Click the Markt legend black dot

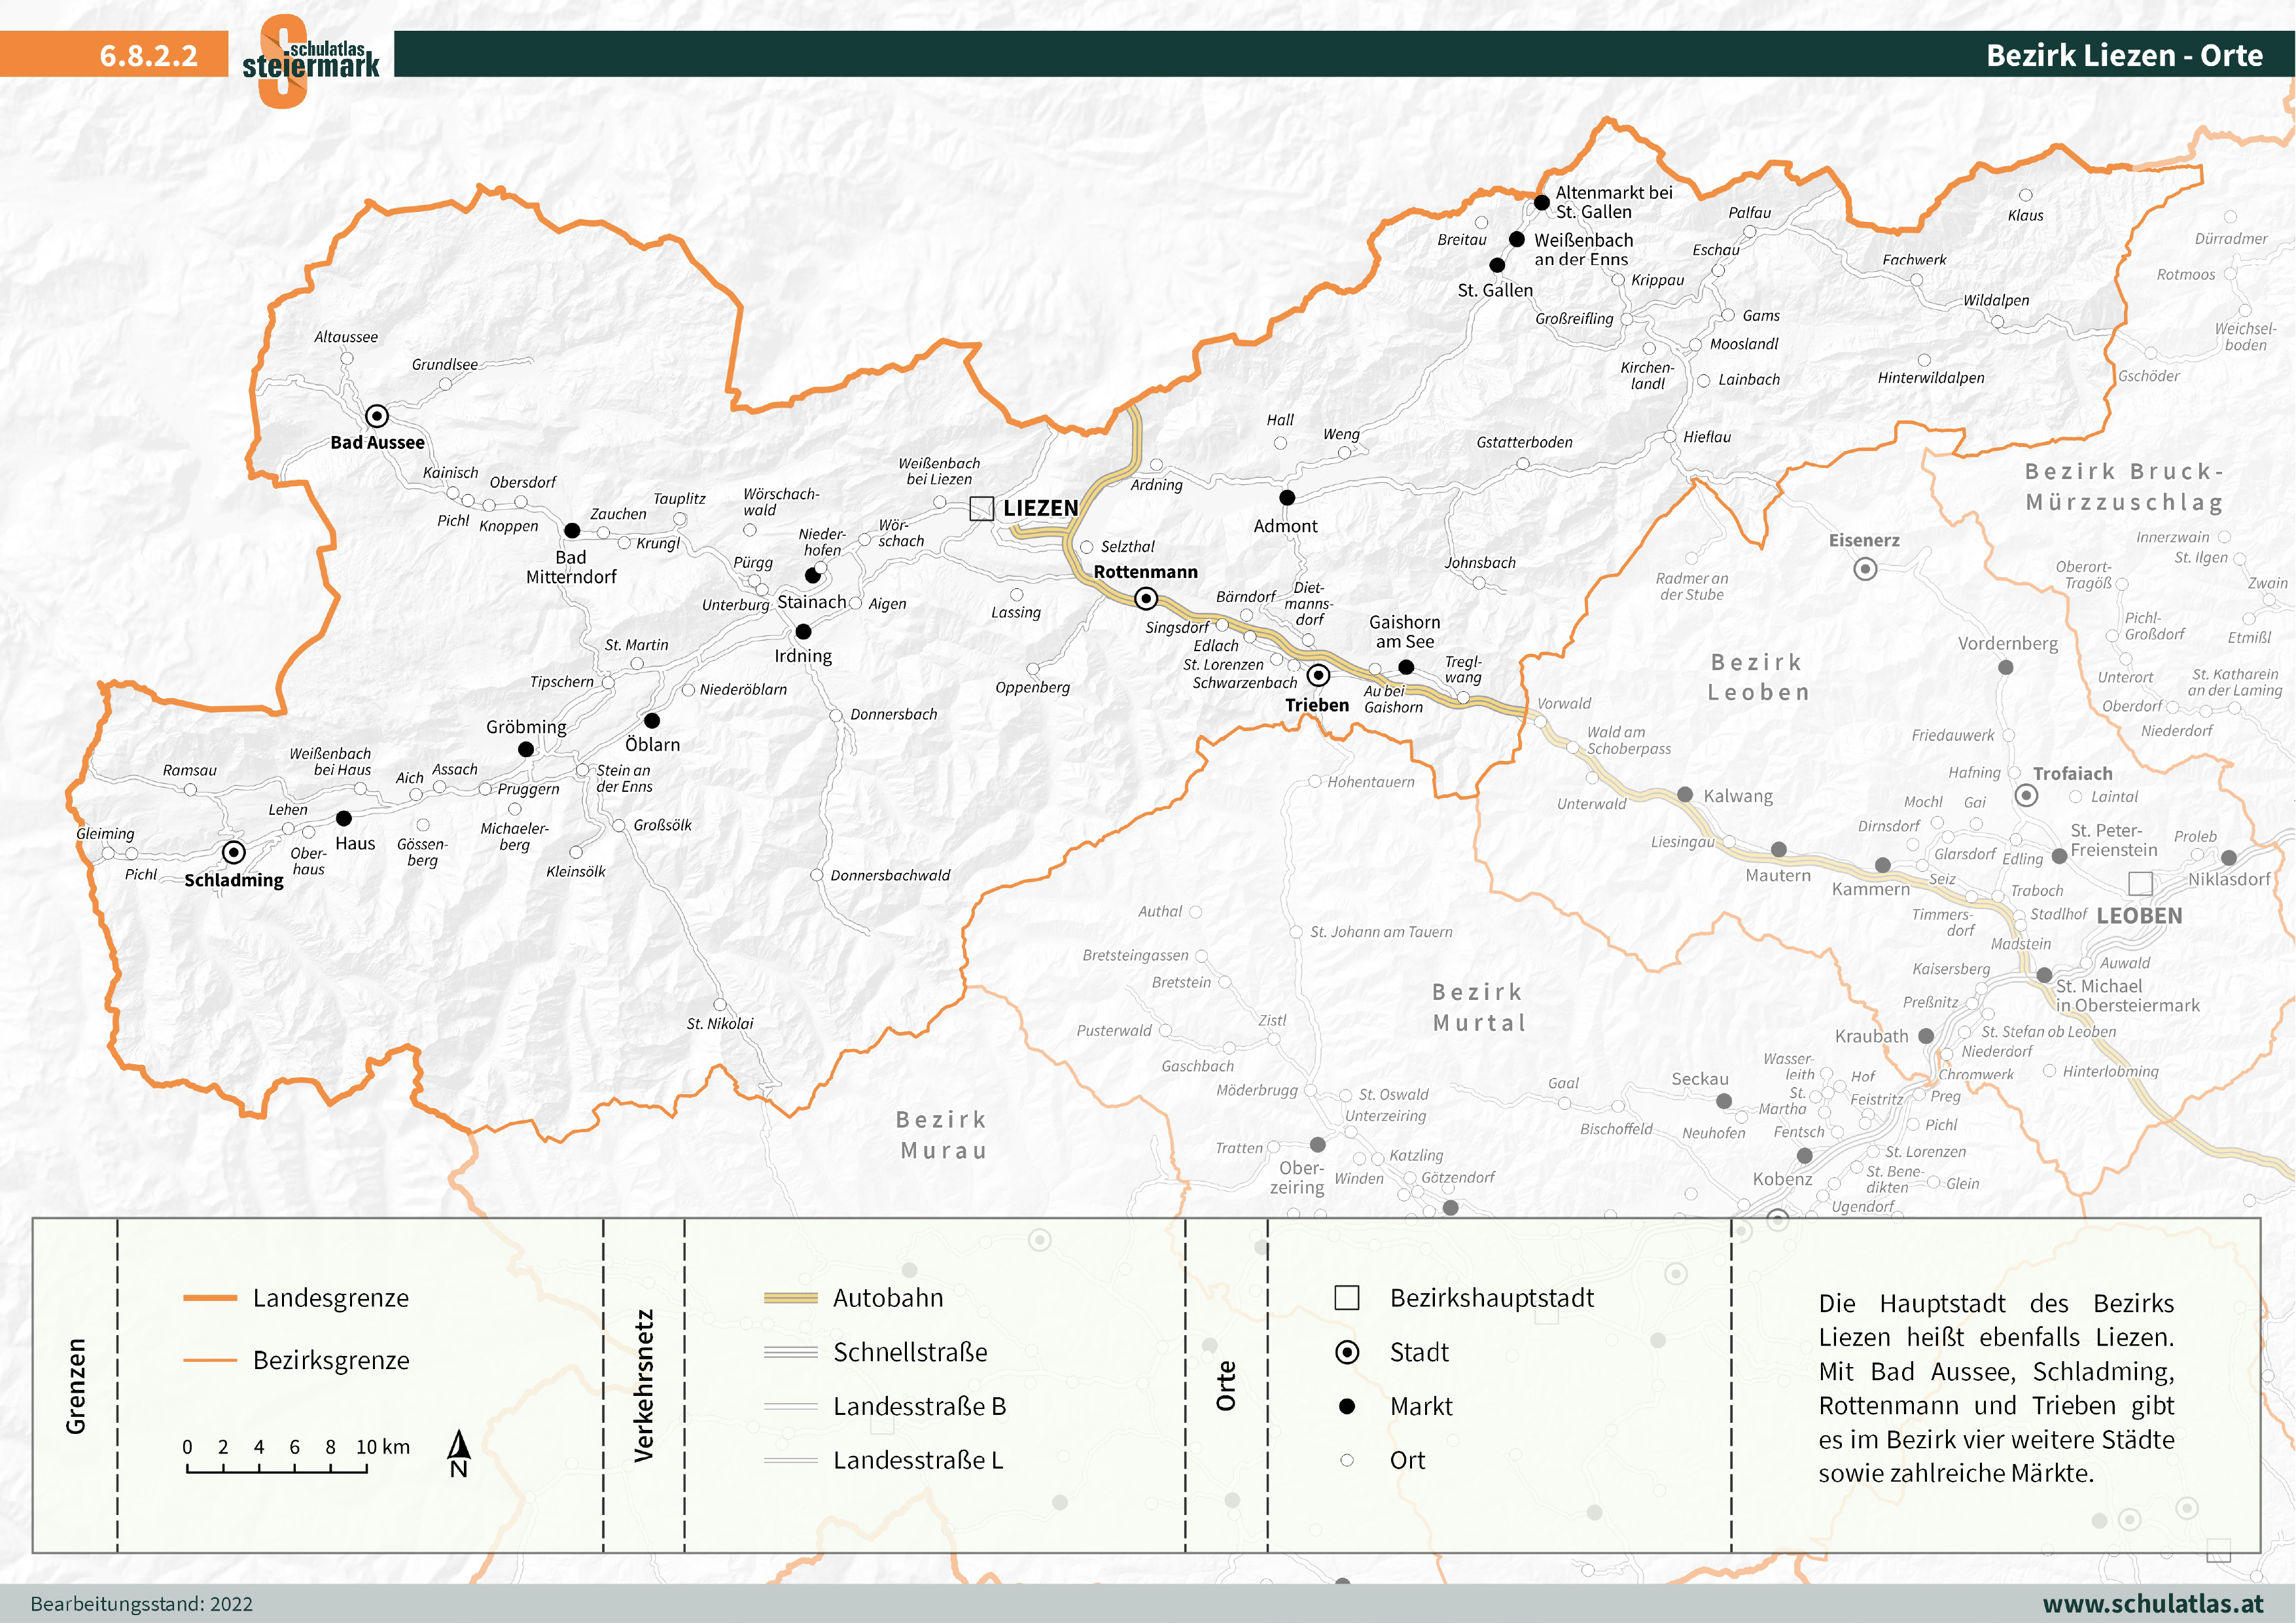pos(1347,1406)
